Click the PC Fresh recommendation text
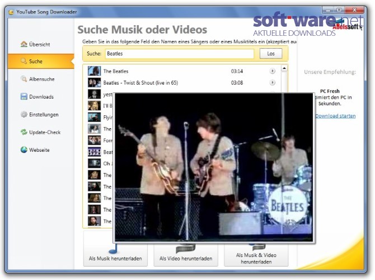Image resolution: width=375 pixels, height=280 pixels. (330, 91)
